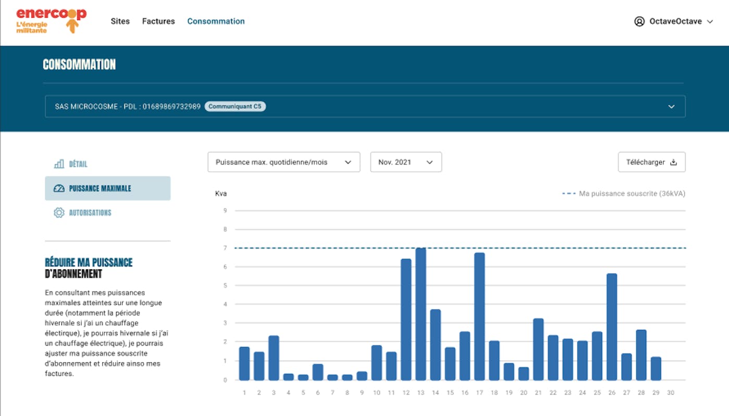
Task: Click the bar for day 14
Action: tap(435, 345)
